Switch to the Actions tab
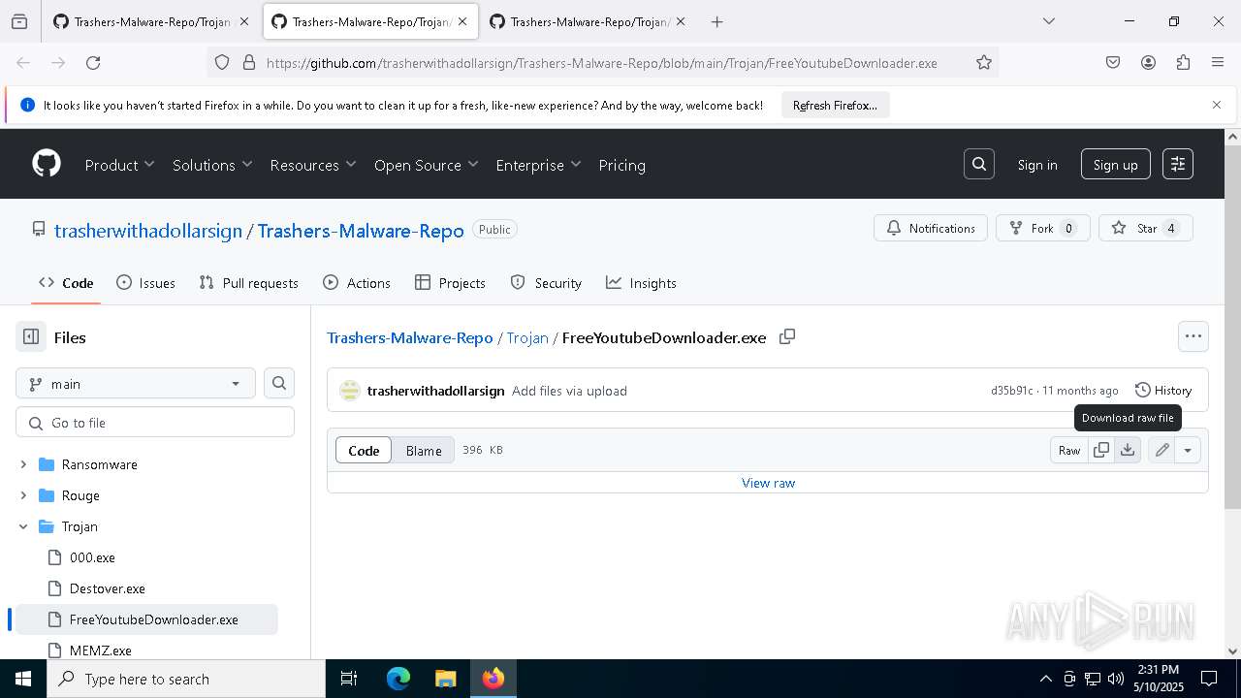Viewport: 1241px width, 698px height. pyautogui.click(x=357, y=283)
